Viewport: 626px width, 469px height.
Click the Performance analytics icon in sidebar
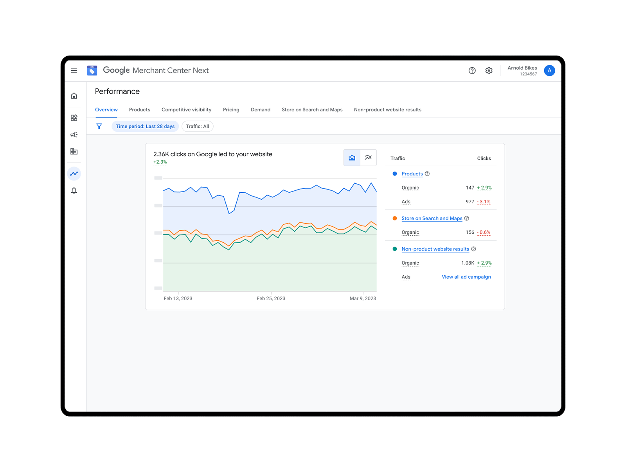click(74, 173)
